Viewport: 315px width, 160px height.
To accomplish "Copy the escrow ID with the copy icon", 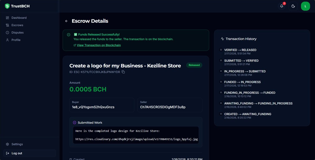I will pyautogui.click(x=123, y=72).
